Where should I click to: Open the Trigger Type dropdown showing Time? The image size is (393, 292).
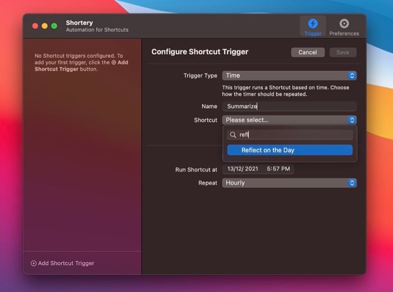289,76
